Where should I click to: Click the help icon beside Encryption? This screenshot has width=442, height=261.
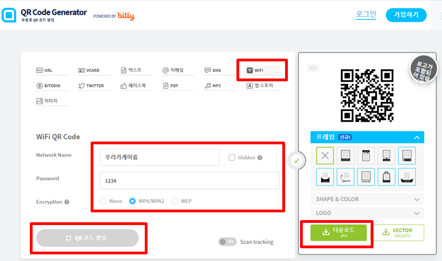pyautogui.click(x=67, y=202)
